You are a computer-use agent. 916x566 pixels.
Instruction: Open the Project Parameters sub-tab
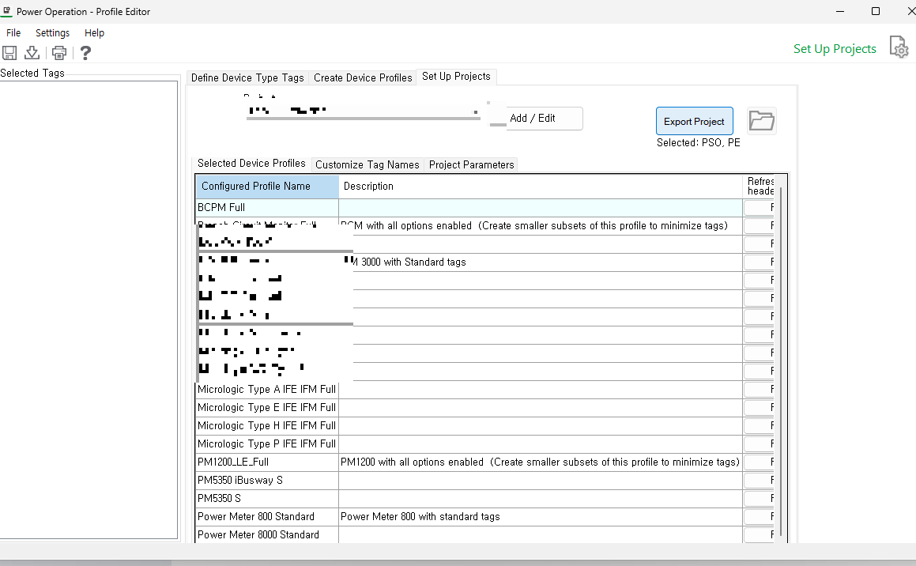(x=472, y=164)
